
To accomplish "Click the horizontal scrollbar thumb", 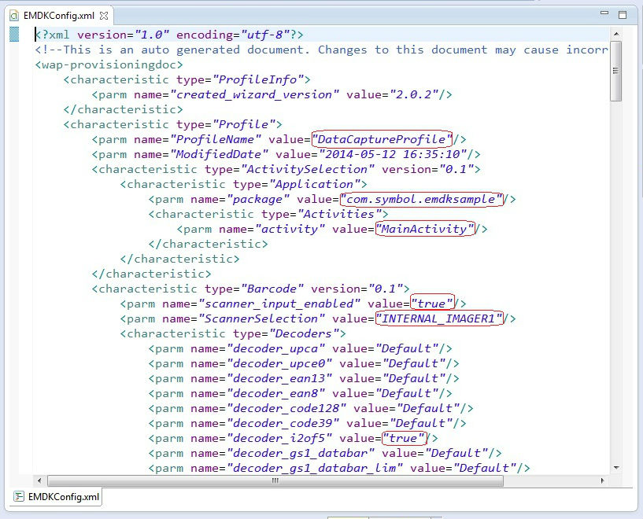I will pyautogui.click(x=275, y=480).
